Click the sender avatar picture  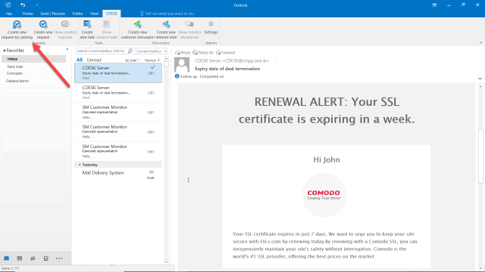pyautogui.click(x=182, y=64)
